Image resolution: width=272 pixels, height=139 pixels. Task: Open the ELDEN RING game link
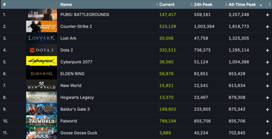tap(72, 74)
